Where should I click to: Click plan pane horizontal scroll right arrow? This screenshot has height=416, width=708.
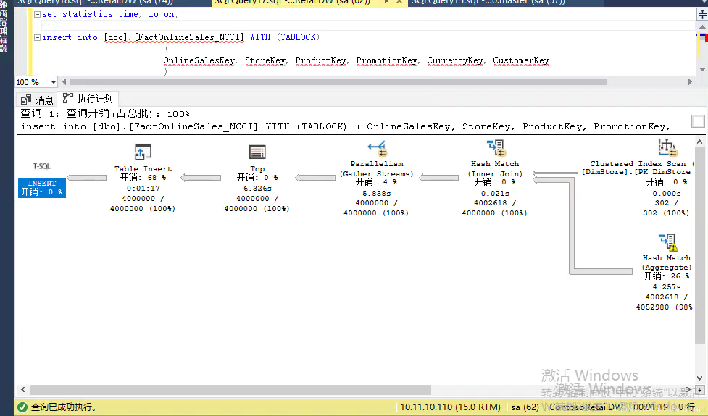[688, 390]
